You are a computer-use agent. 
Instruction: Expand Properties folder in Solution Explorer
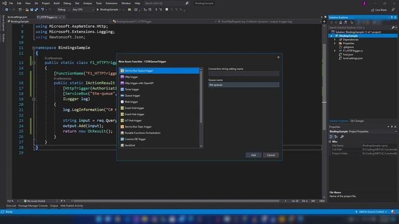point(335,44)
